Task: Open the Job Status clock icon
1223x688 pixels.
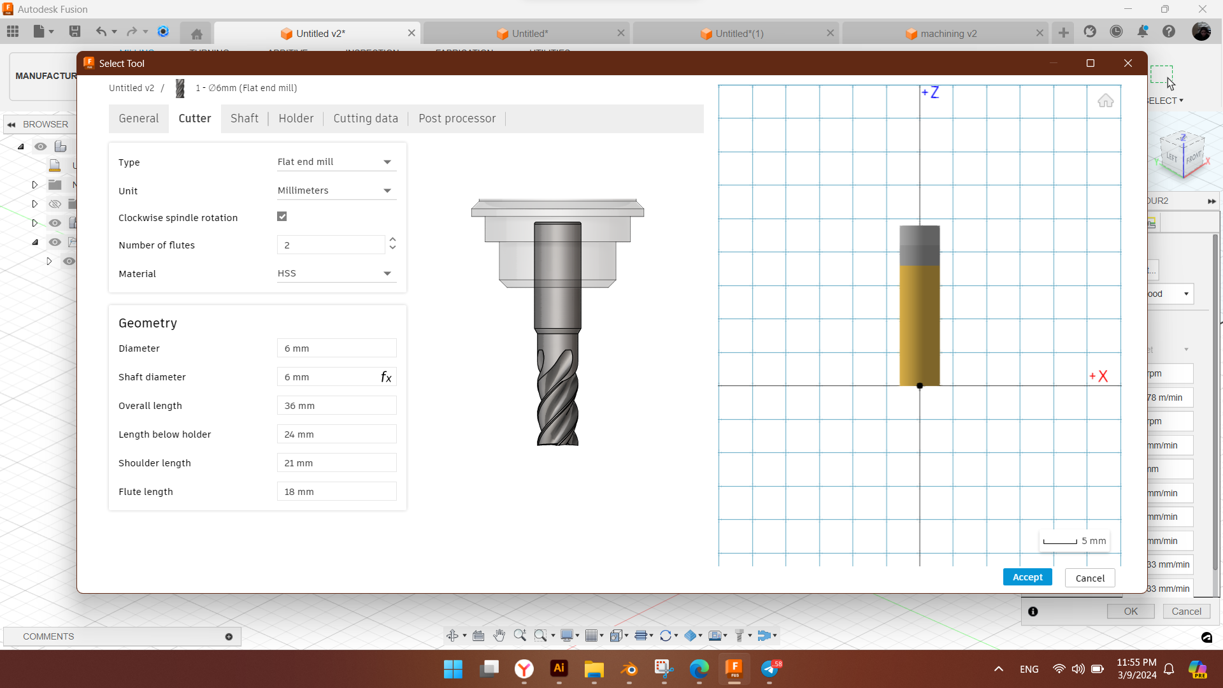Action: [x=1116, y=31]
